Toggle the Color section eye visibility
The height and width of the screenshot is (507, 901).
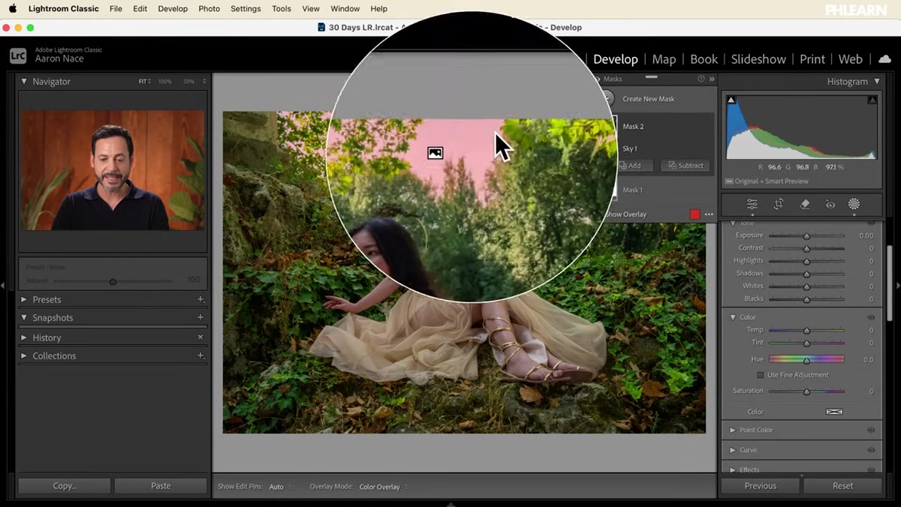pos(871,317)
